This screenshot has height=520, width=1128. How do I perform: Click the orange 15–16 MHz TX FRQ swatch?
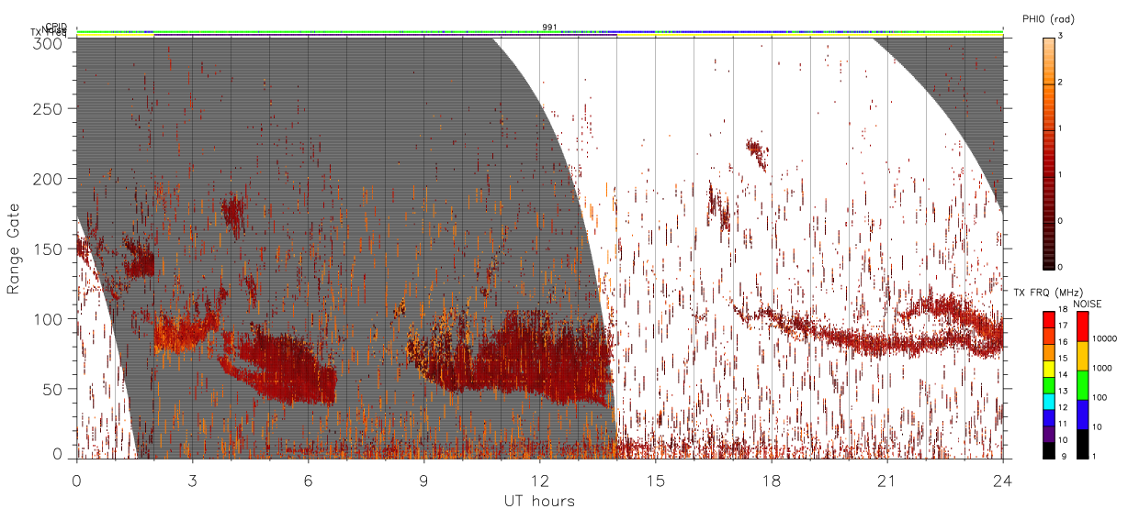coord(1048,352)
